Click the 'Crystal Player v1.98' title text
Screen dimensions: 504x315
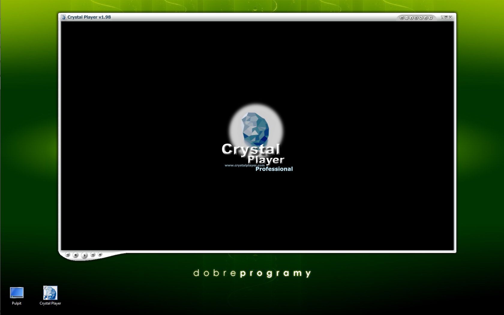coord(89,17)
